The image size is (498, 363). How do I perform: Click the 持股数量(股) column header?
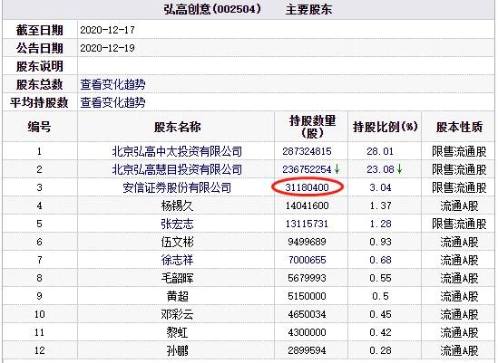point(312,127)
